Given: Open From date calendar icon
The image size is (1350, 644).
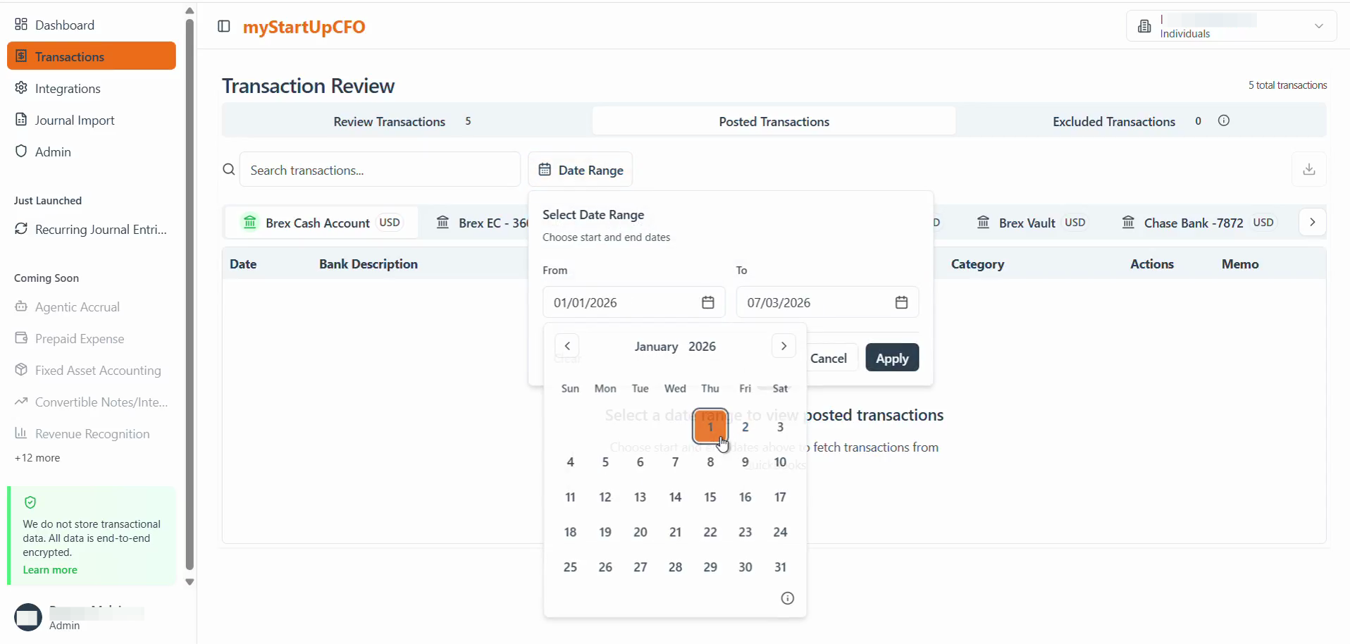Looking at the screenshot, I should [708, 302].
